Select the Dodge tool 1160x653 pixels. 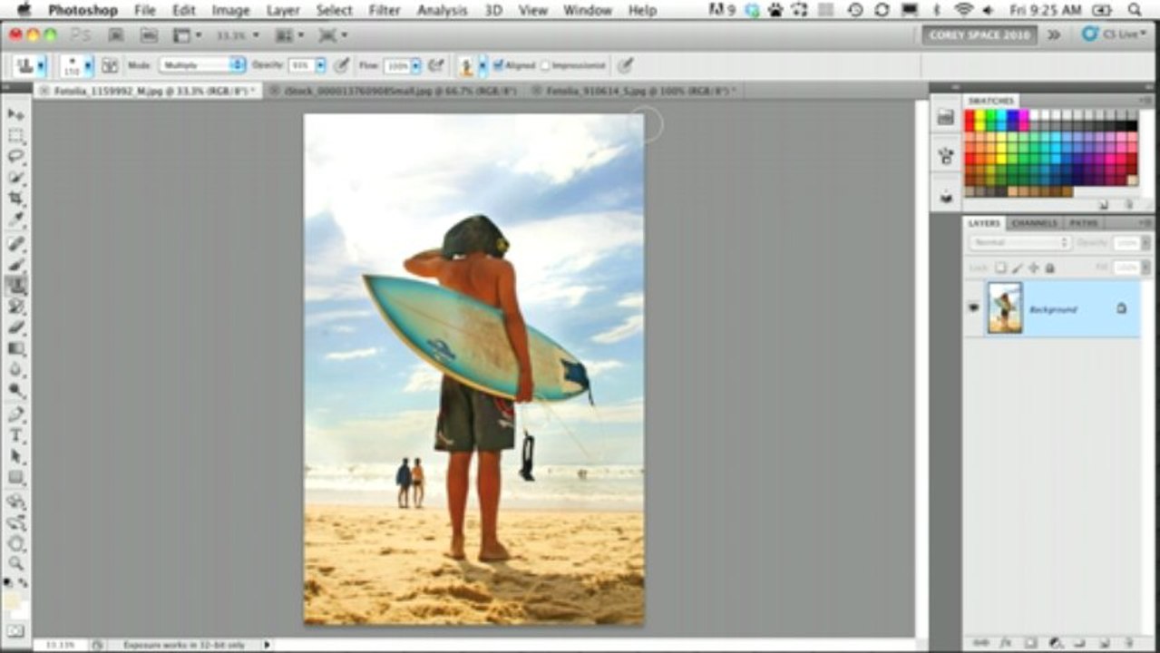[16, 390]
